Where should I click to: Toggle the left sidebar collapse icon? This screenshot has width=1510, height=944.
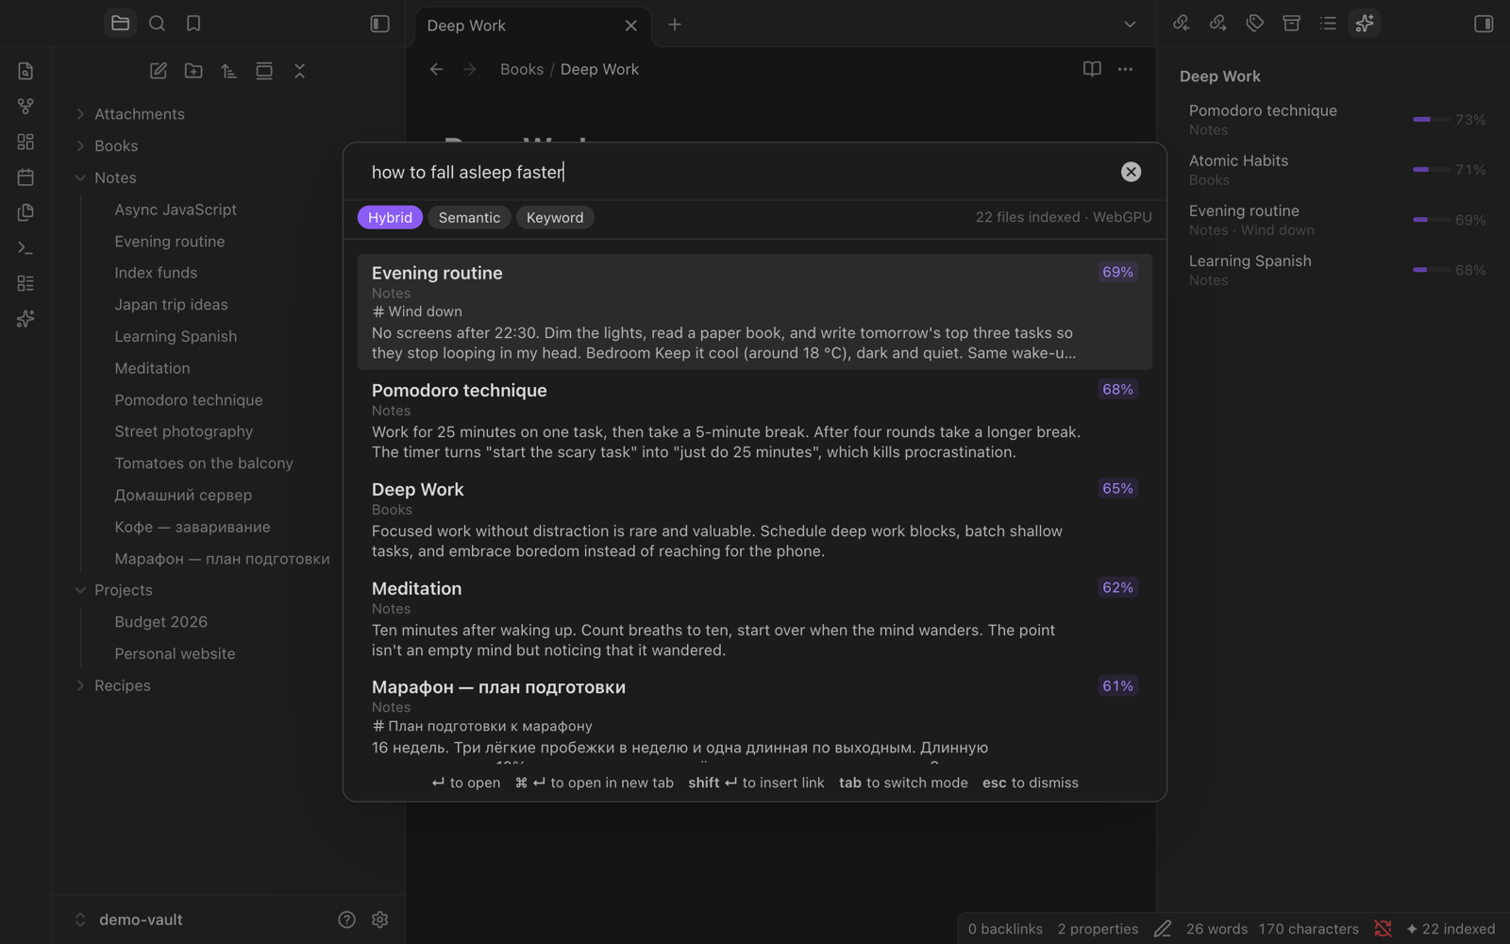point(379,25)
